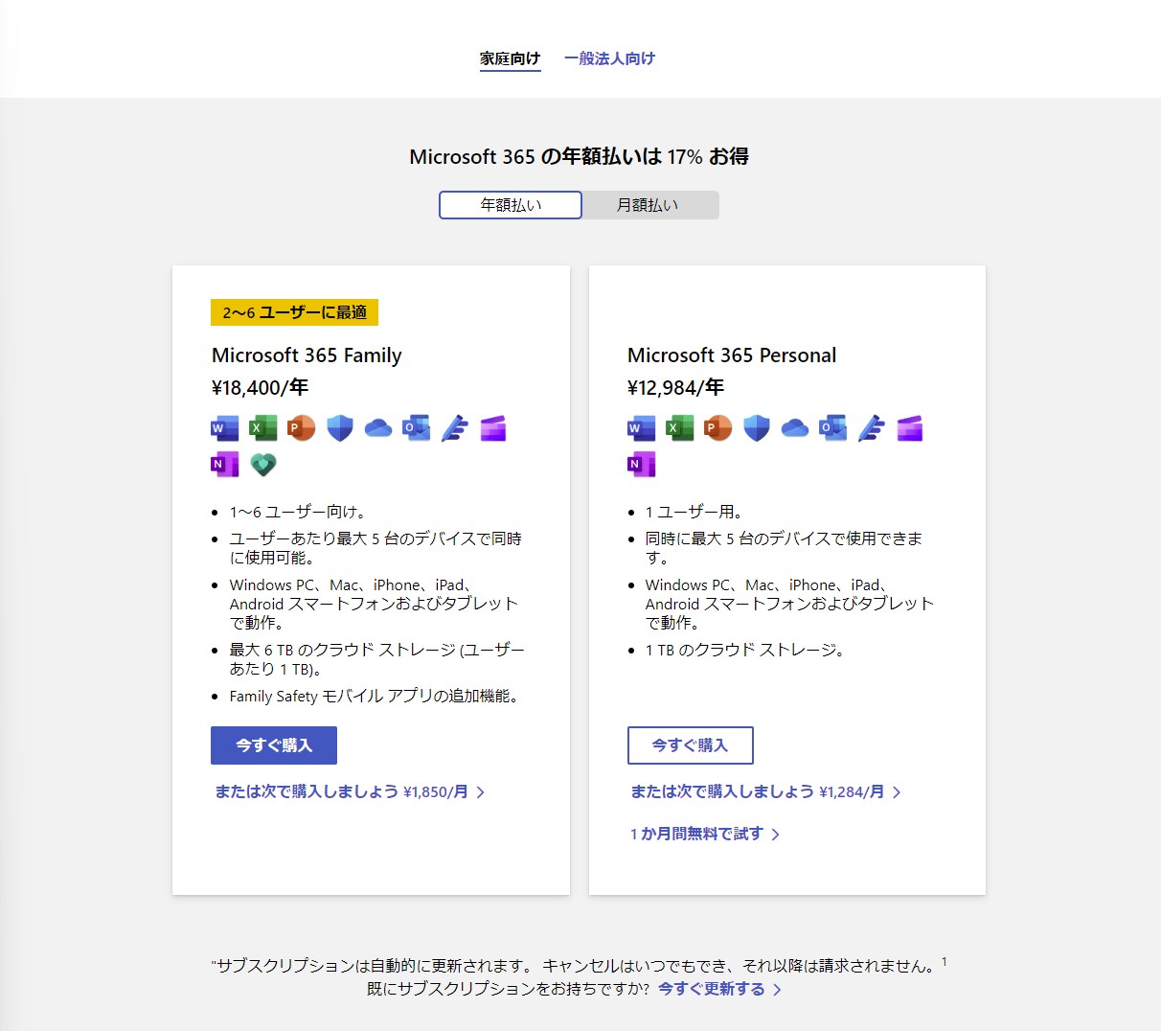1161x1031 pixels.
Task: Click the Excel icon in Family plan
Action: (263, 428)
